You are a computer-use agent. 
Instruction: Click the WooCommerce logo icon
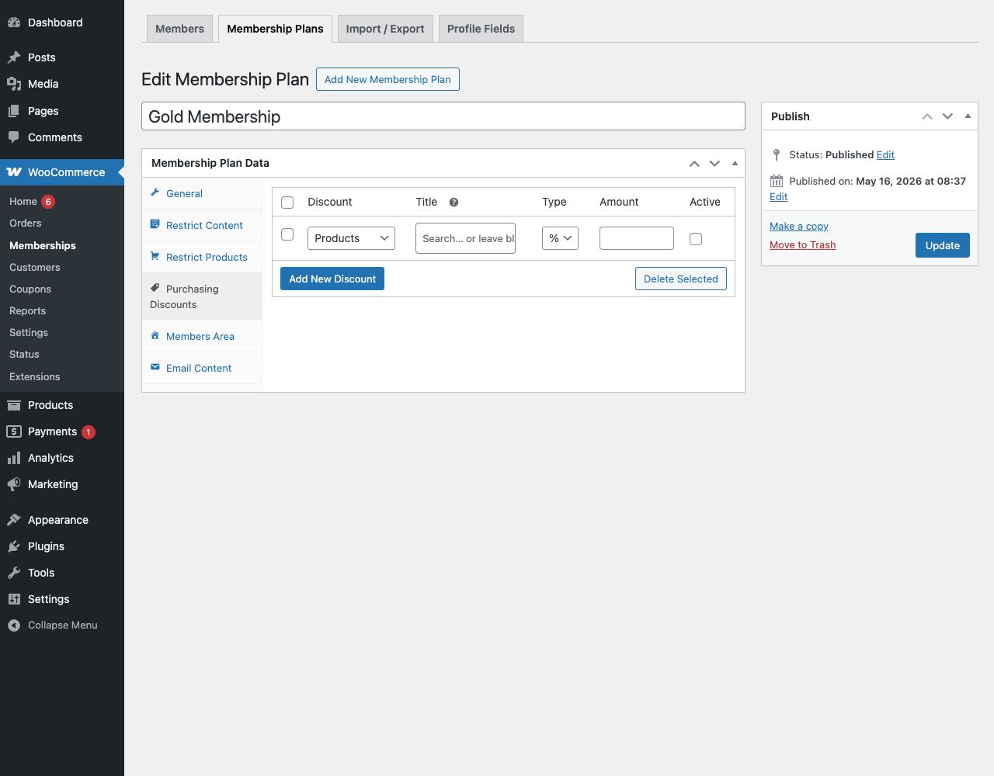(14, 172)
